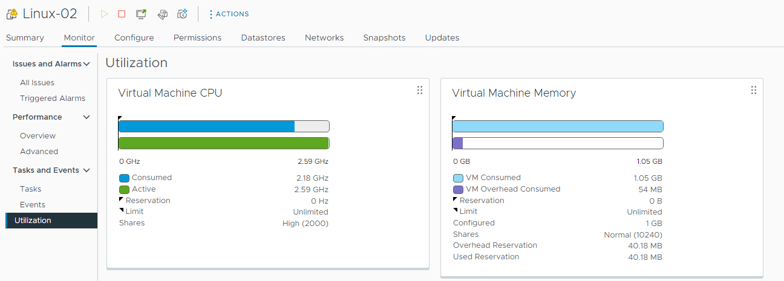Screen dimensions: 784x281
Task: Click the purple VM Overhead Consumed swatch
Action: (x=458, y=190)
